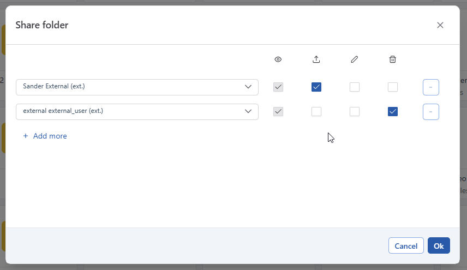Click the Add more link
Image resolution: width=467 pixels, height=270 pixels.
pyautogui.click(x=50, y=136)
